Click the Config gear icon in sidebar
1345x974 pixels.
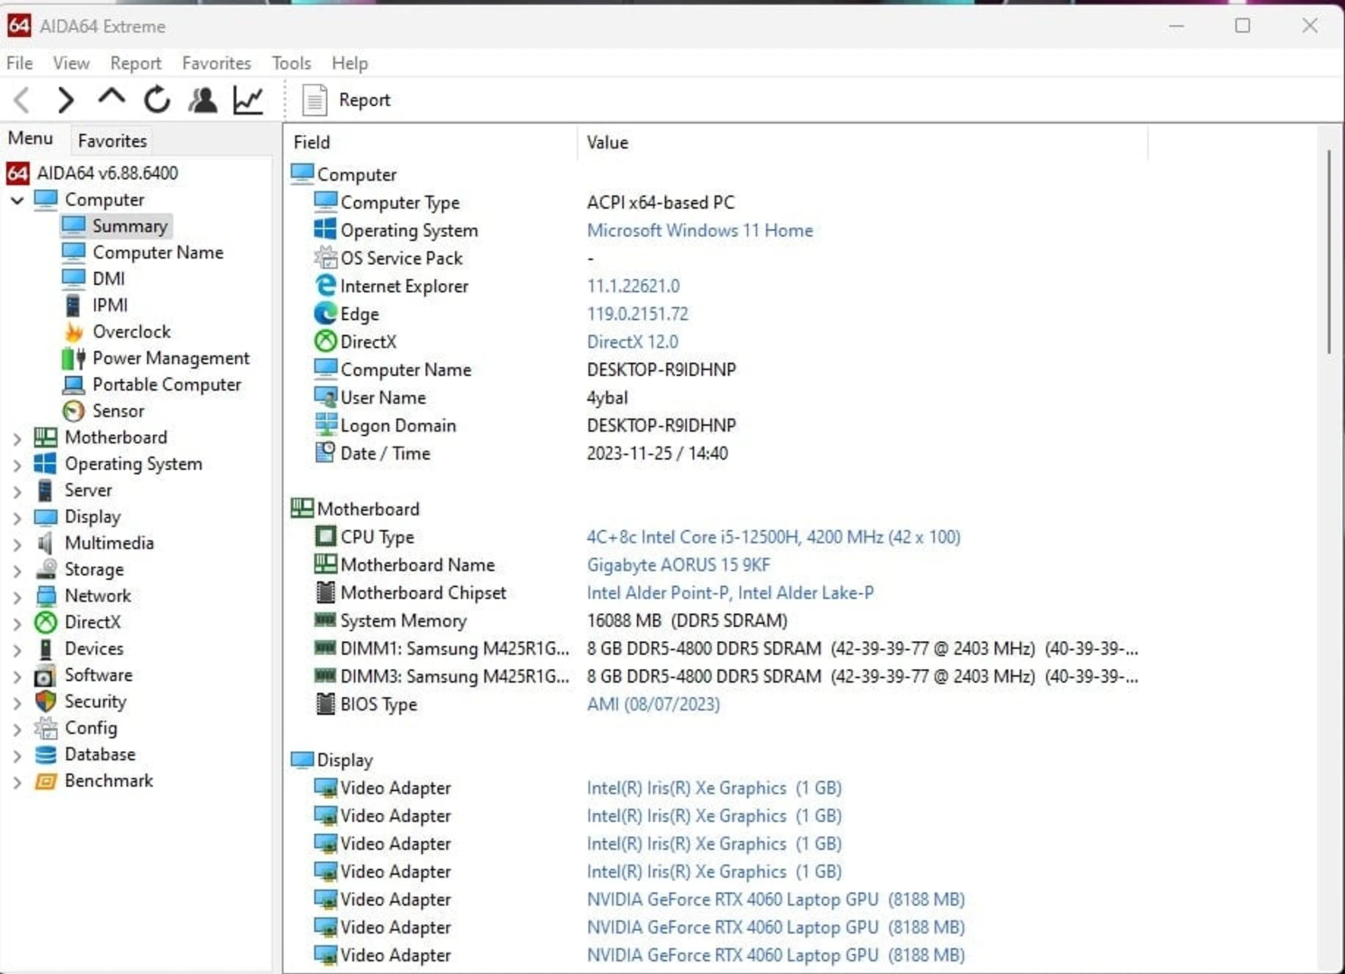point(46,728)
